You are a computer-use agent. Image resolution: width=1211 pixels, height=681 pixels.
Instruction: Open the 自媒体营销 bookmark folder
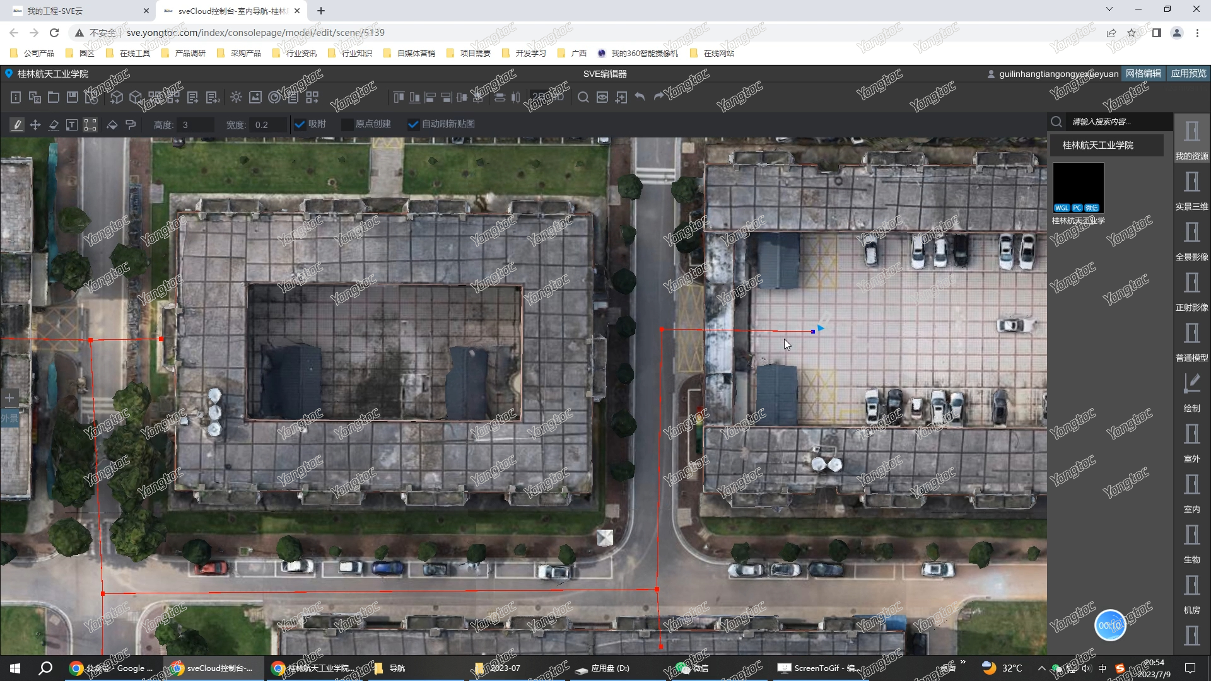(x=409, y=53)
